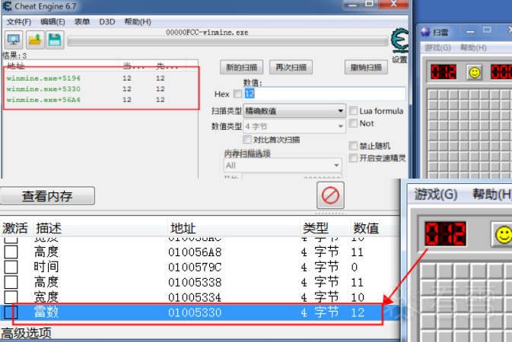Click address 01005334 cell
Viewport: 512px width, 342px height.
[x=195, y=297]
